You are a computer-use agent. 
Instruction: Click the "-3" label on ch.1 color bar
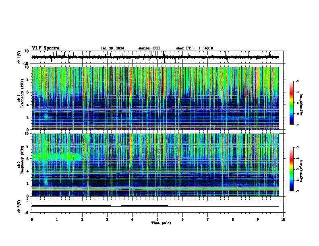pos(297,81)
